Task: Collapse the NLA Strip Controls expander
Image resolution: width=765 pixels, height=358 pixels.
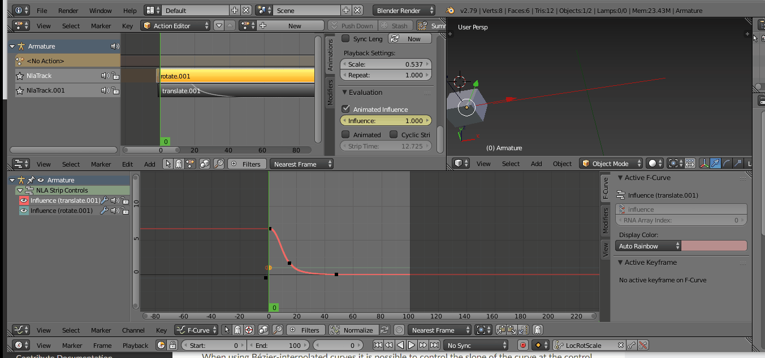Action: [x=20, y=190]
